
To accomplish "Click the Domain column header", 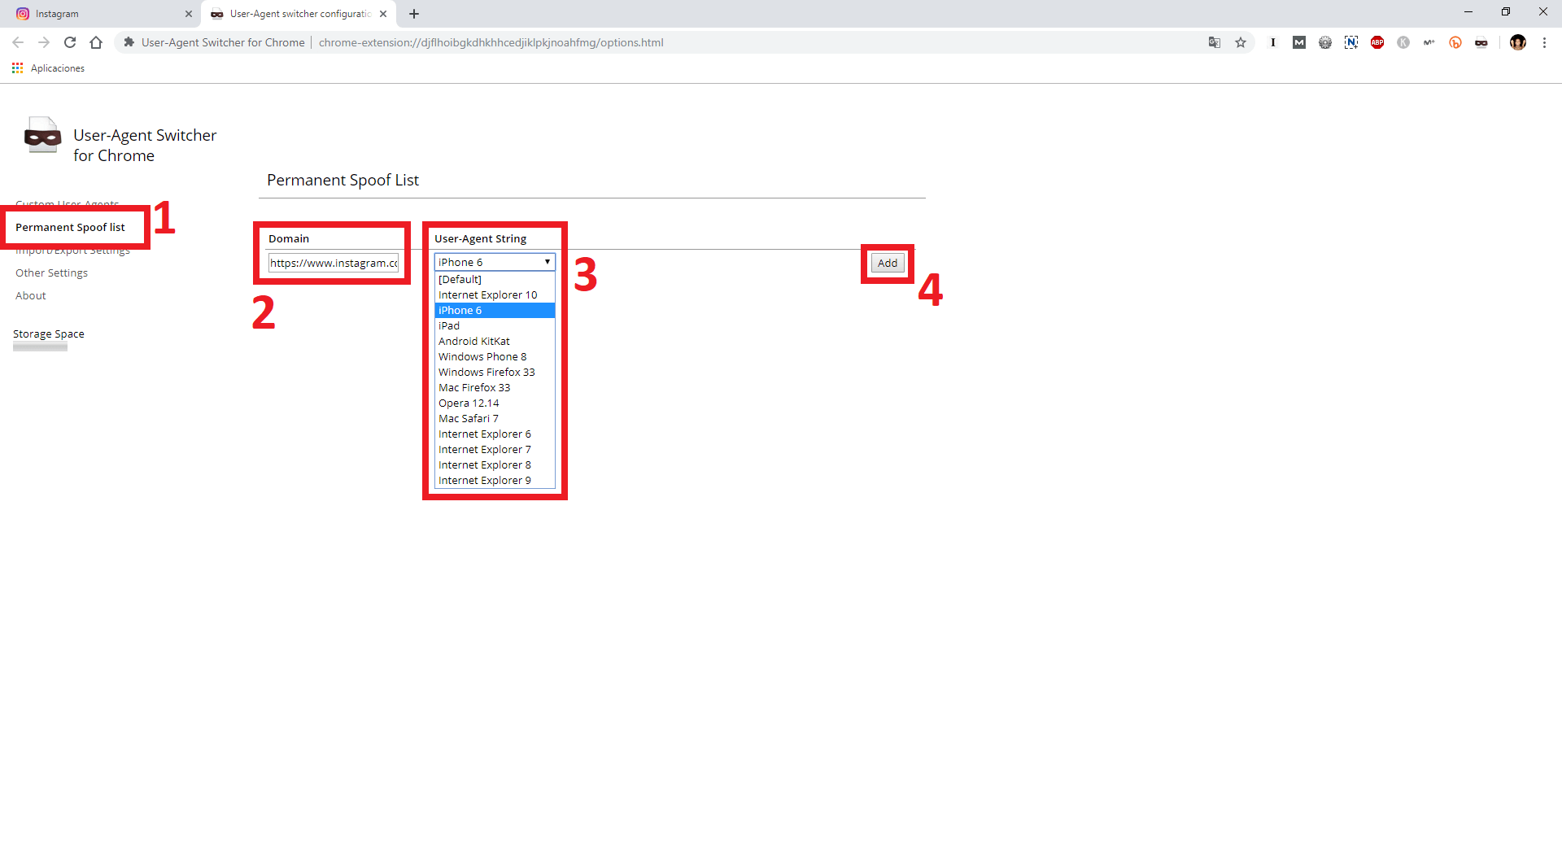I will pyautogui.click(x=289, y=238).
